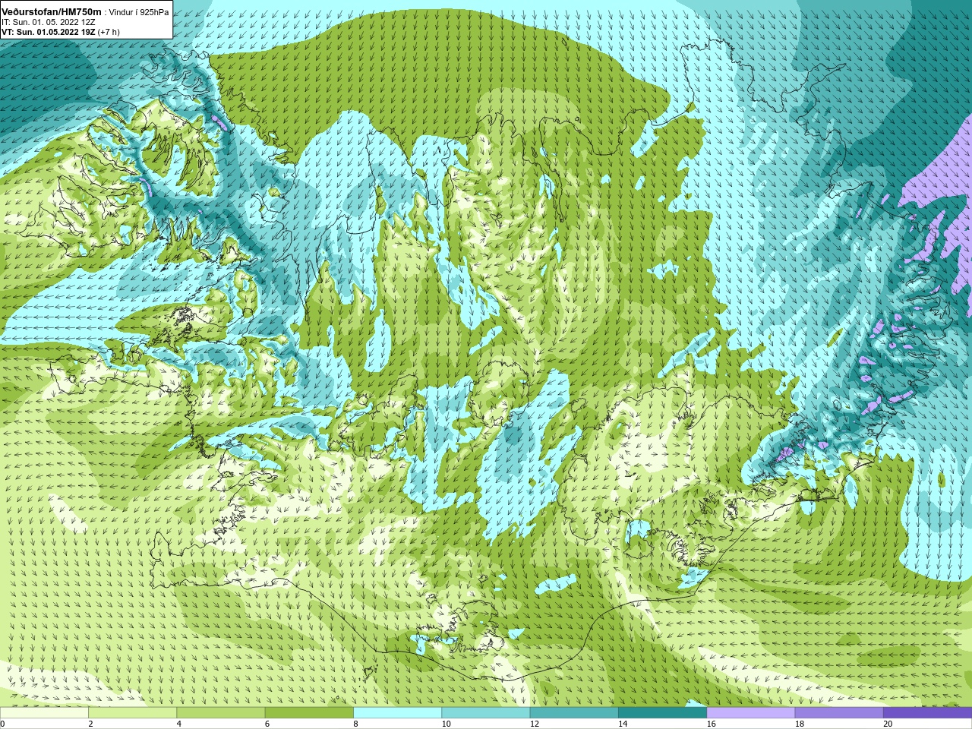Click the "IT: Sun. 01. 05. 2022 12Z" line
The image size is (972, 729).
pyautogui.click(x=49, y=22)
